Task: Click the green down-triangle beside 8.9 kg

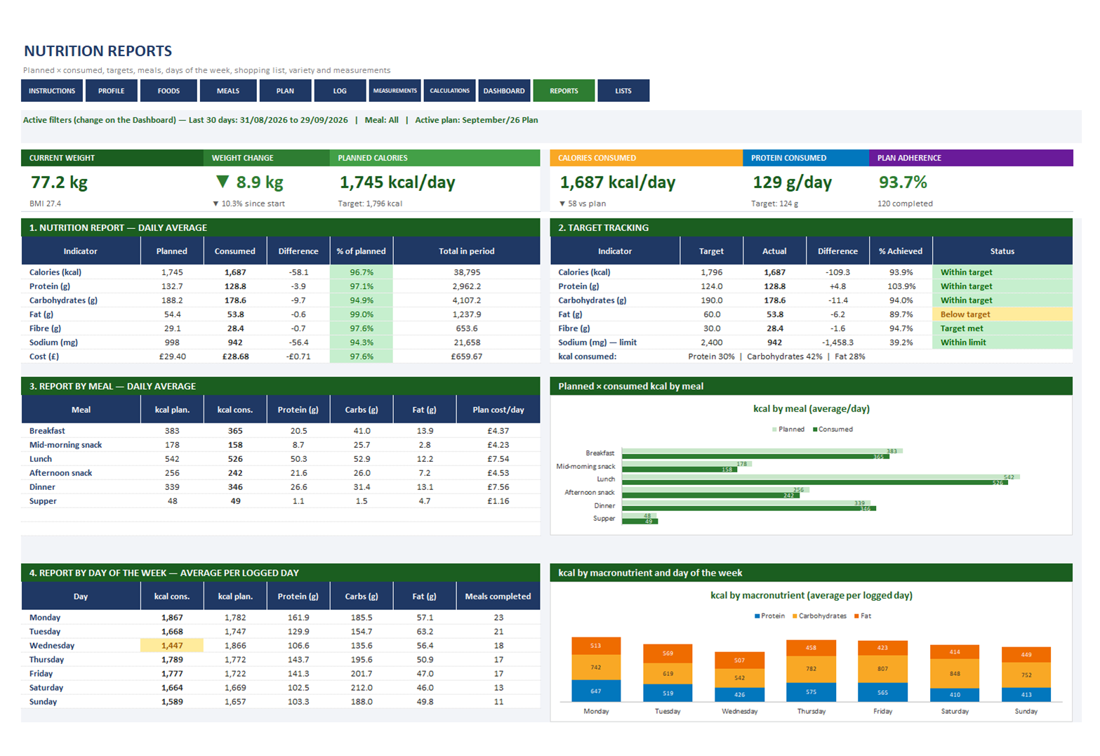Action: [x=223, y=182]
